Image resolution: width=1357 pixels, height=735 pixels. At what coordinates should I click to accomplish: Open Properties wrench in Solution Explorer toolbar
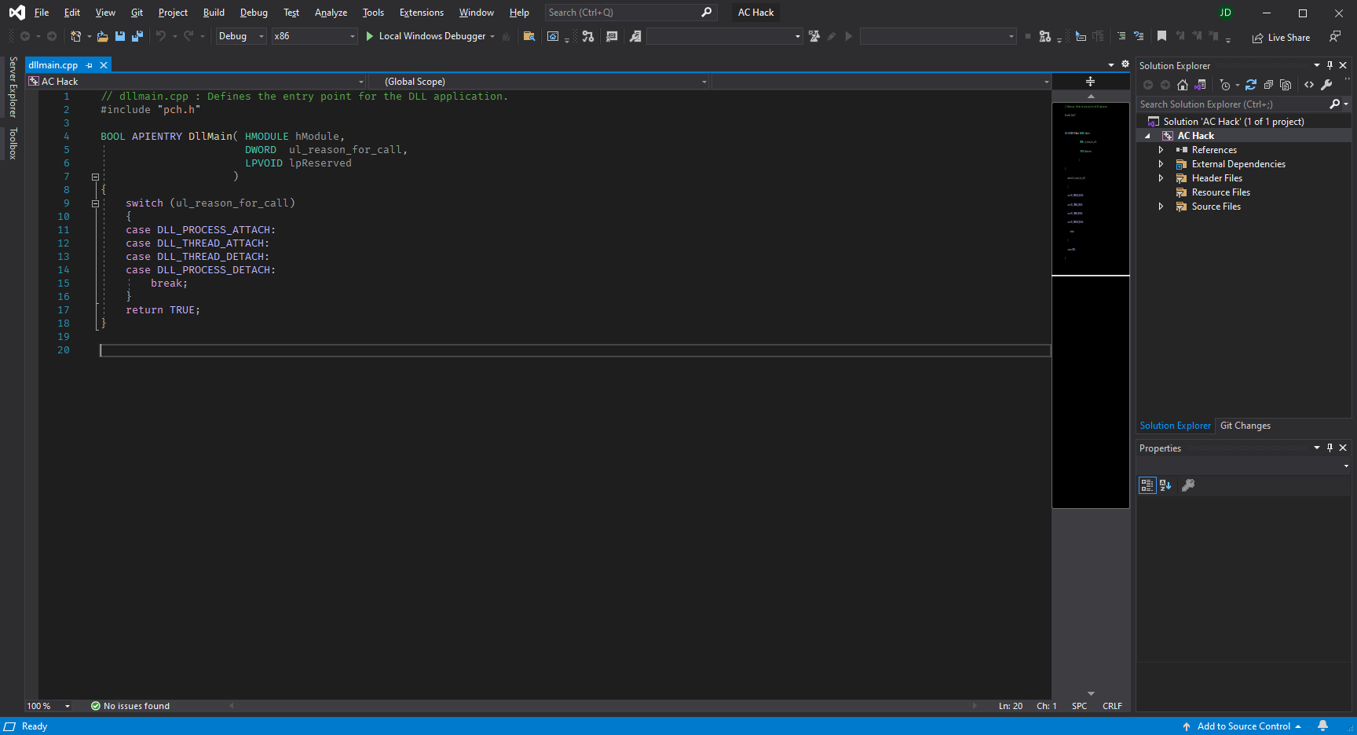(1326, 85)
